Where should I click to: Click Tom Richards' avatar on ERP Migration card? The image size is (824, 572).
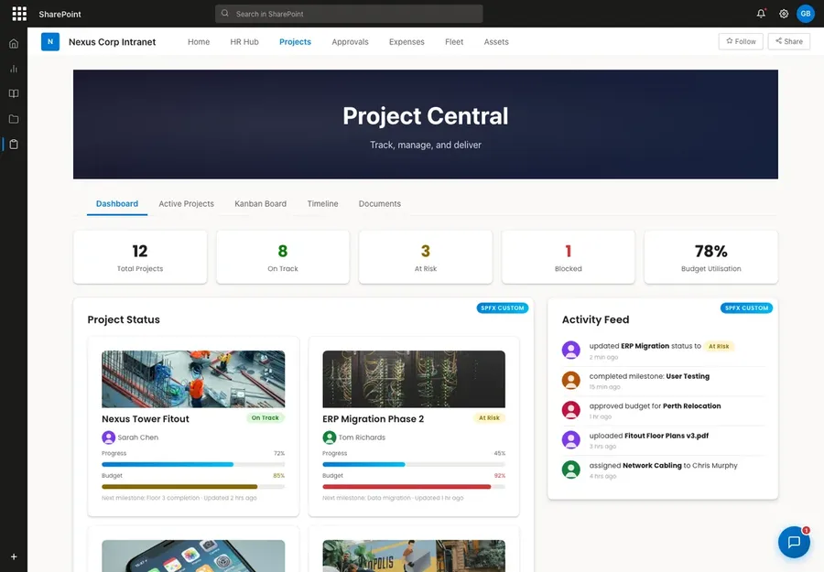click(x=329, y=437)
